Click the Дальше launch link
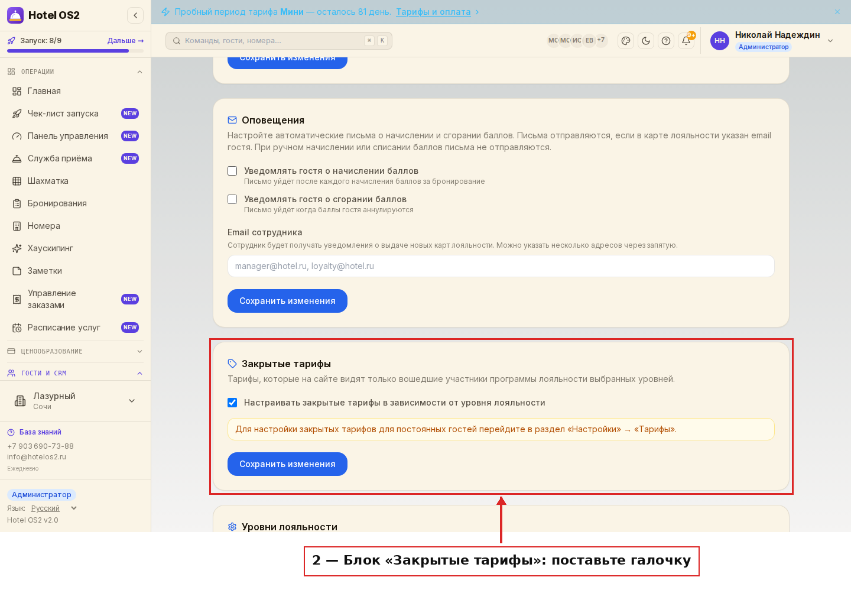Screen dimensions: 851x590 coord(125,41)
